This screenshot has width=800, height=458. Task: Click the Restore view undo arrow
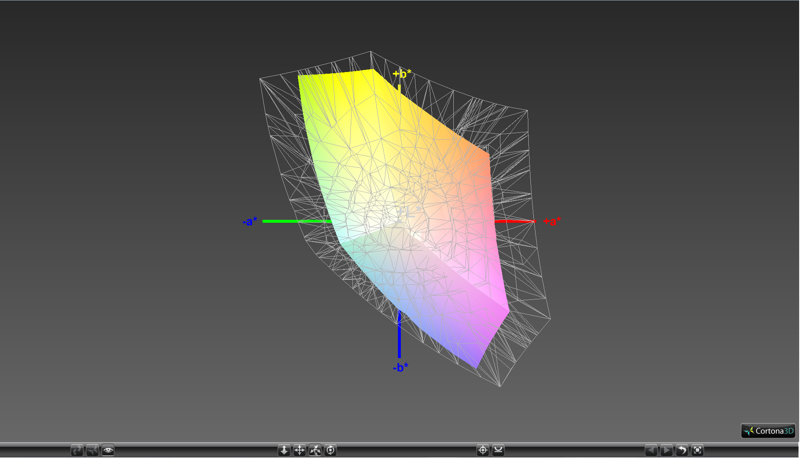coord(682,450)
